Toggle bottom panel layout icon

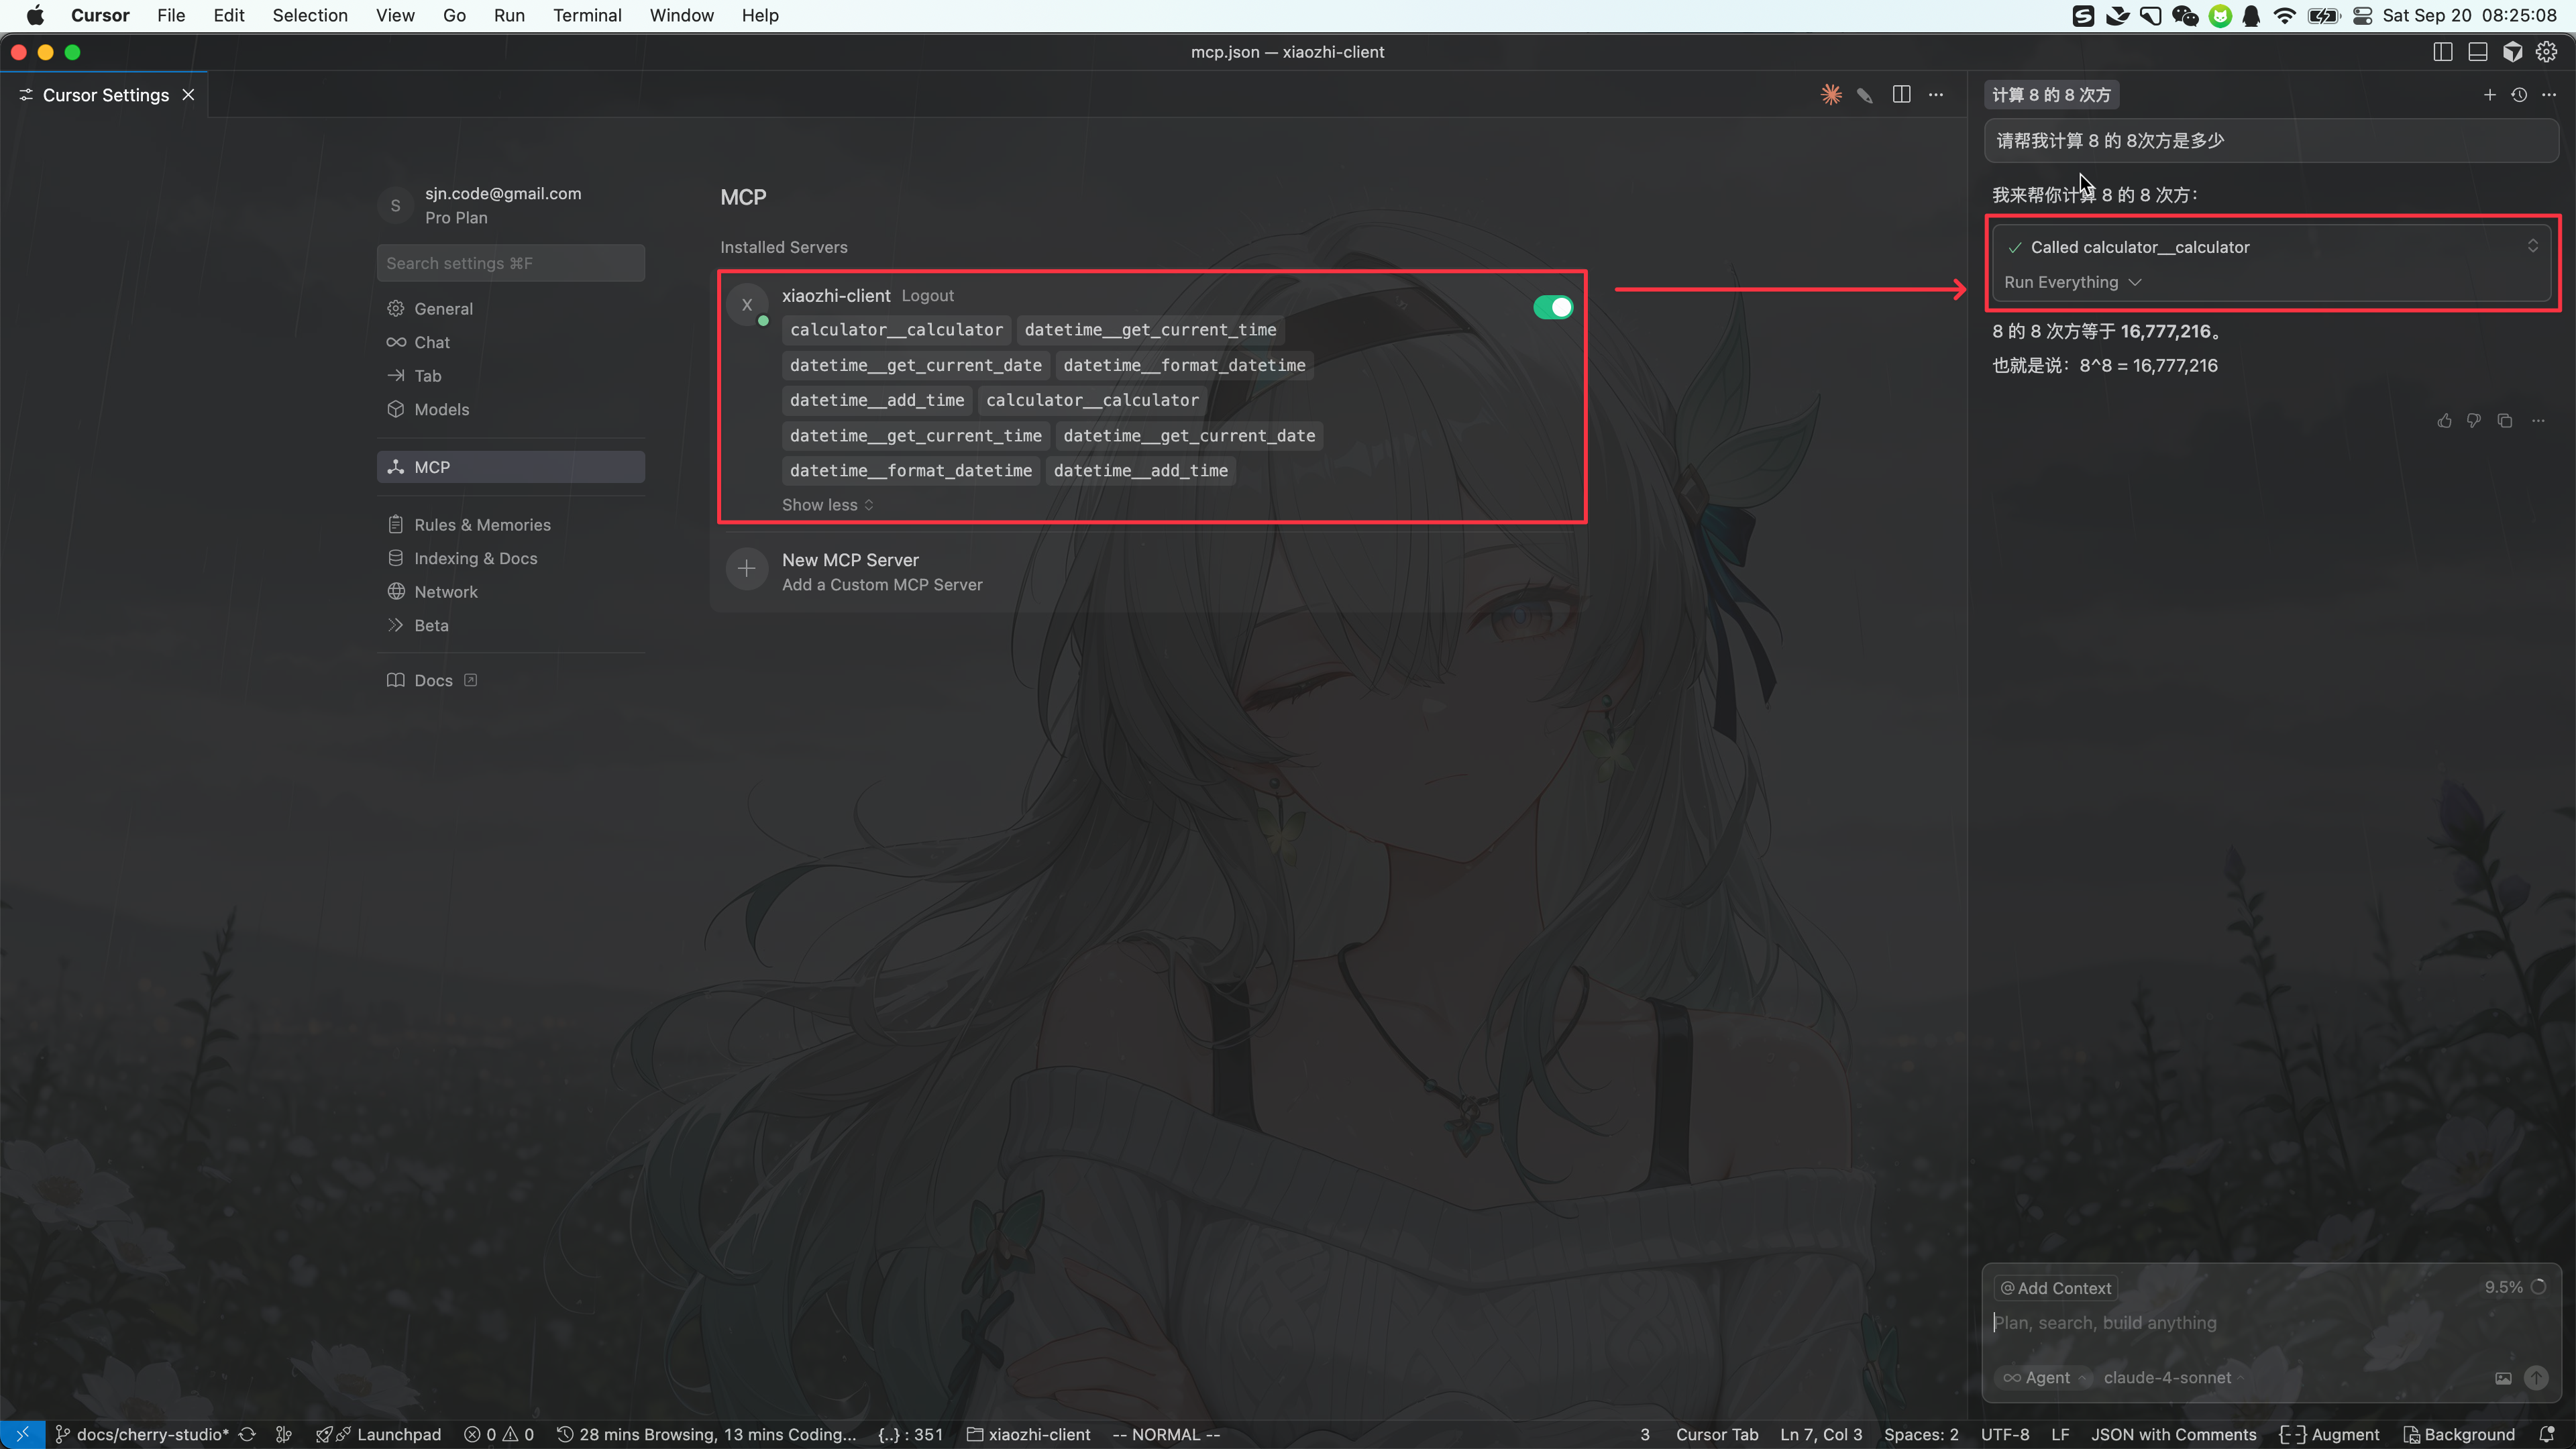(x=2477, y=52)
